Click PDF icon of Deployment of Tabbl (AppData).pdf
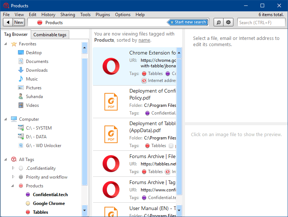The image size is (288, 217). (111, 134)
